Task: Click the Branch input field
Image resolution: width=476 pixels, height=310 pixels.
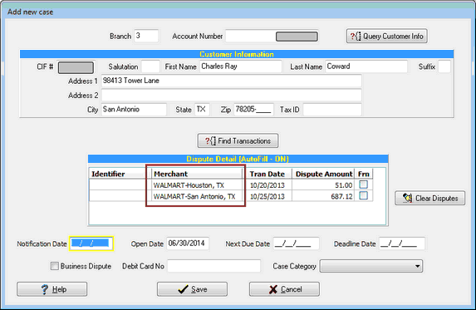Action: point(146,36)
